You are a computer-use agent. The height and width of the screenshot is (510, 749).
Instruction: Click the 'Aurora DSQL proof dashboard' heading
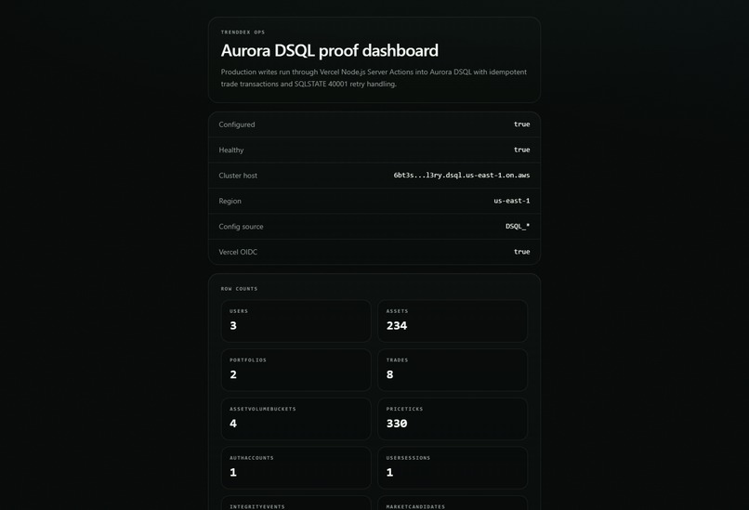pos(329,50)
